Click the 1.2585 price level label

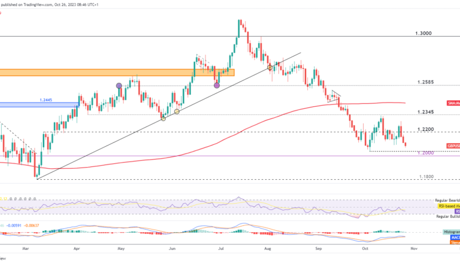click(426, 82)
